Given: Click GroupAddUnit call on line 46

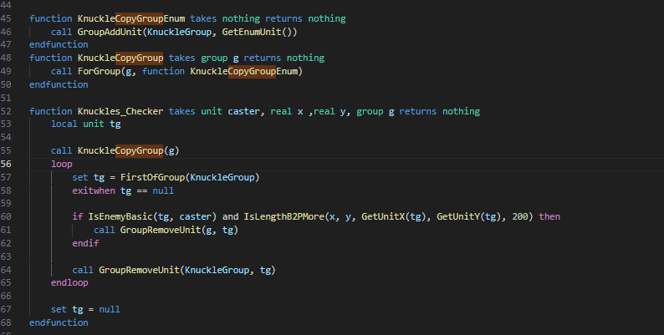Looking at the screenshot, I should coord(110,32).
